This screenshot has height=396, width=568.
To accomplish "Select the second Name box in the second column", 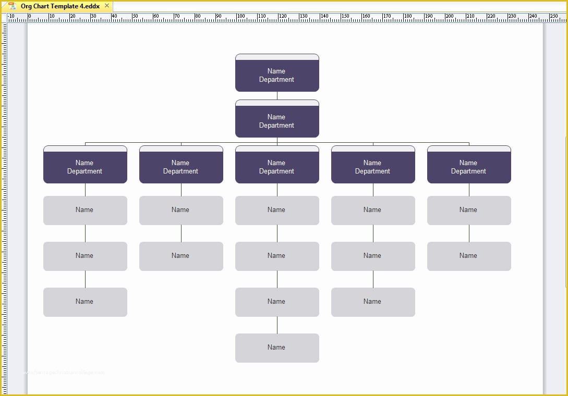I will (181, 256).
